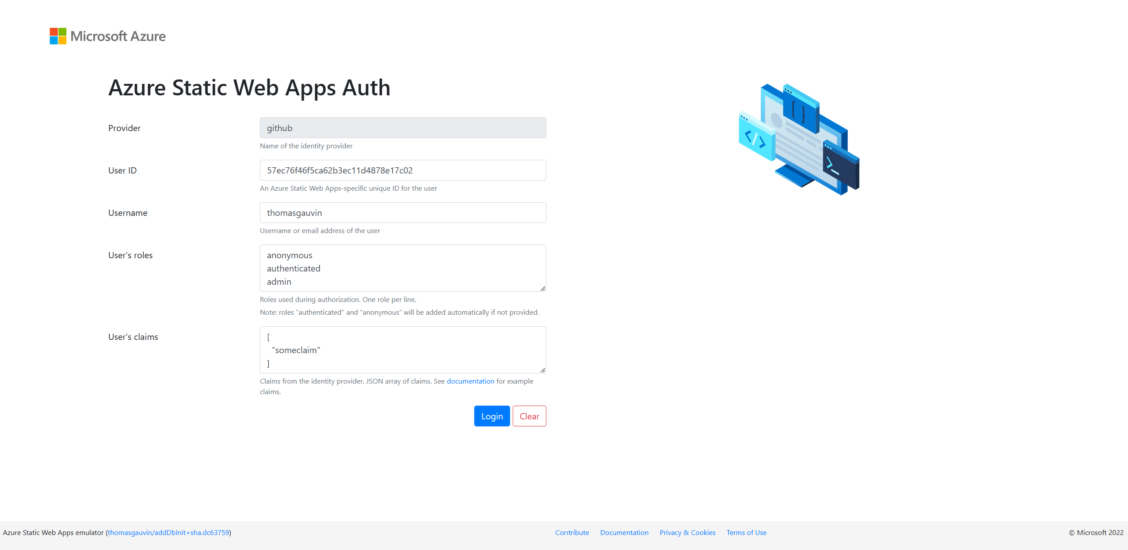The height and width of the screenshot is (550, 1128).
Task: Open the Contribute footer link
Action: pos(572,533)
